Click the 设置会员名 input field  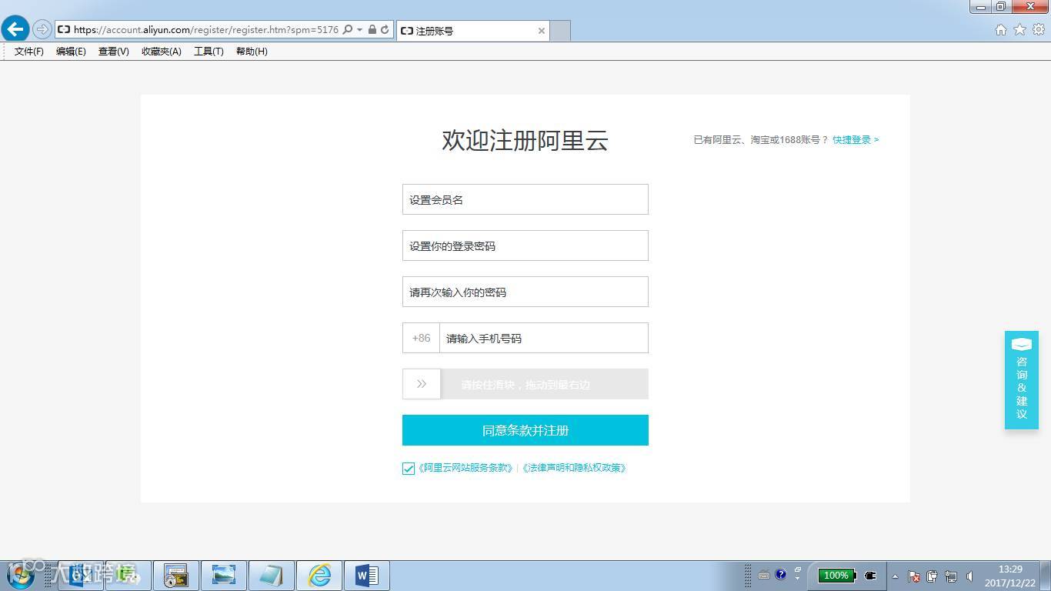pos(525,199)
